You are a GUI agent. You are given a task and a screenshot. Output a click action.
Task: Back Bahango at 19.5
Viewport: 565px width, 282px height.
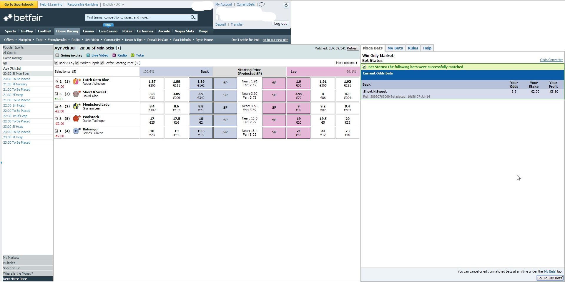point(201,132)
